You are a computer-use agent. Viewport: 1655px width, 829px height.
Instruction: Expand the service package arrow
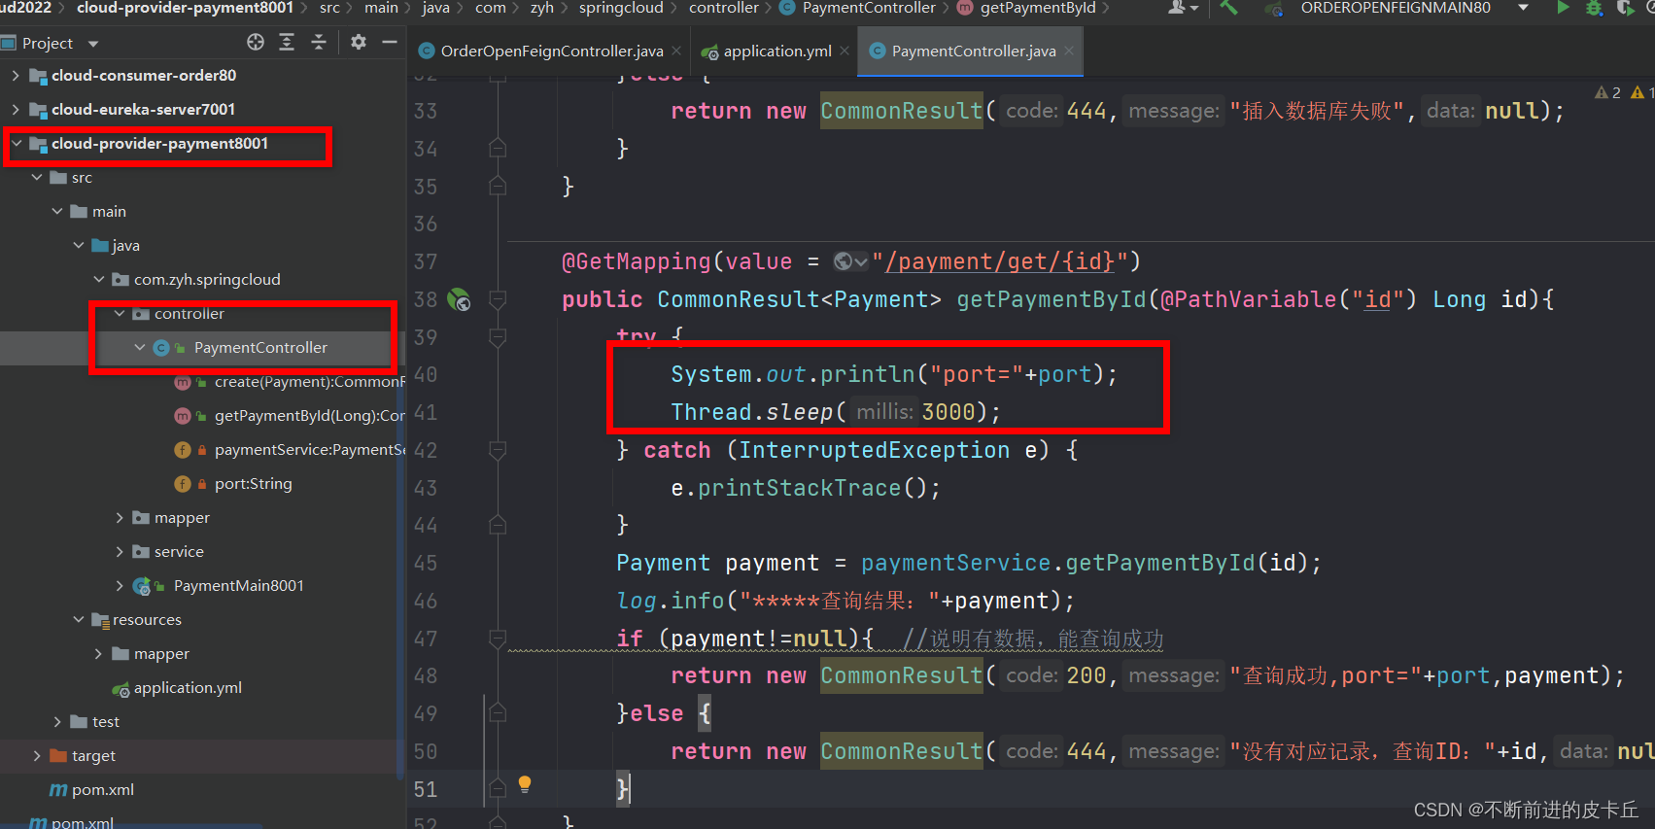click(120, 551)
